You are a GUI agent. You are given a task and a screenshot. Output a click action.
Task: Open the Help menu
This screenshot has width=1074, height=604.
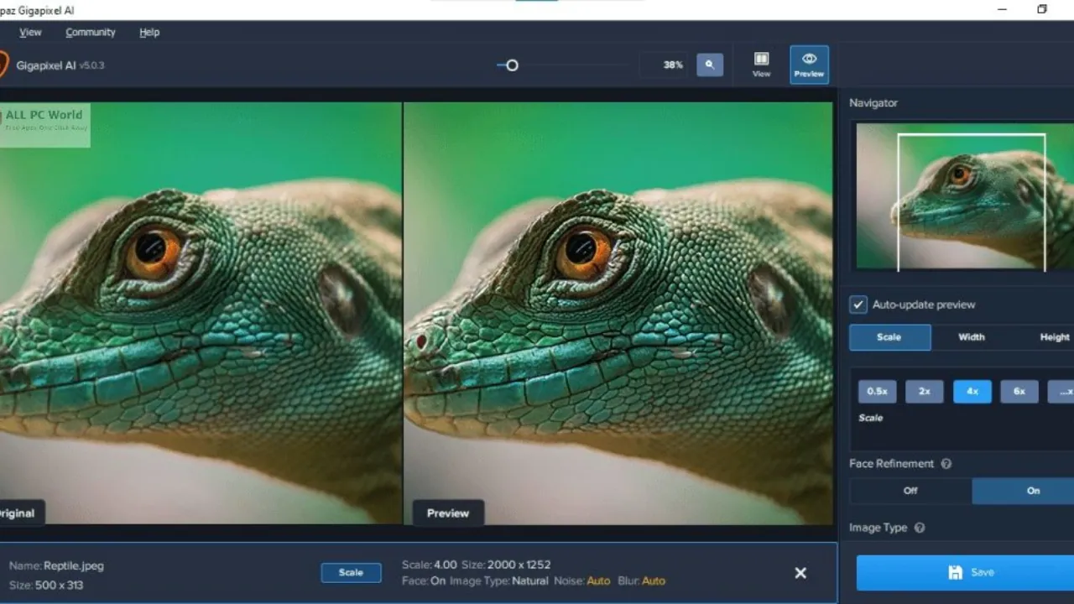(149, 32)
